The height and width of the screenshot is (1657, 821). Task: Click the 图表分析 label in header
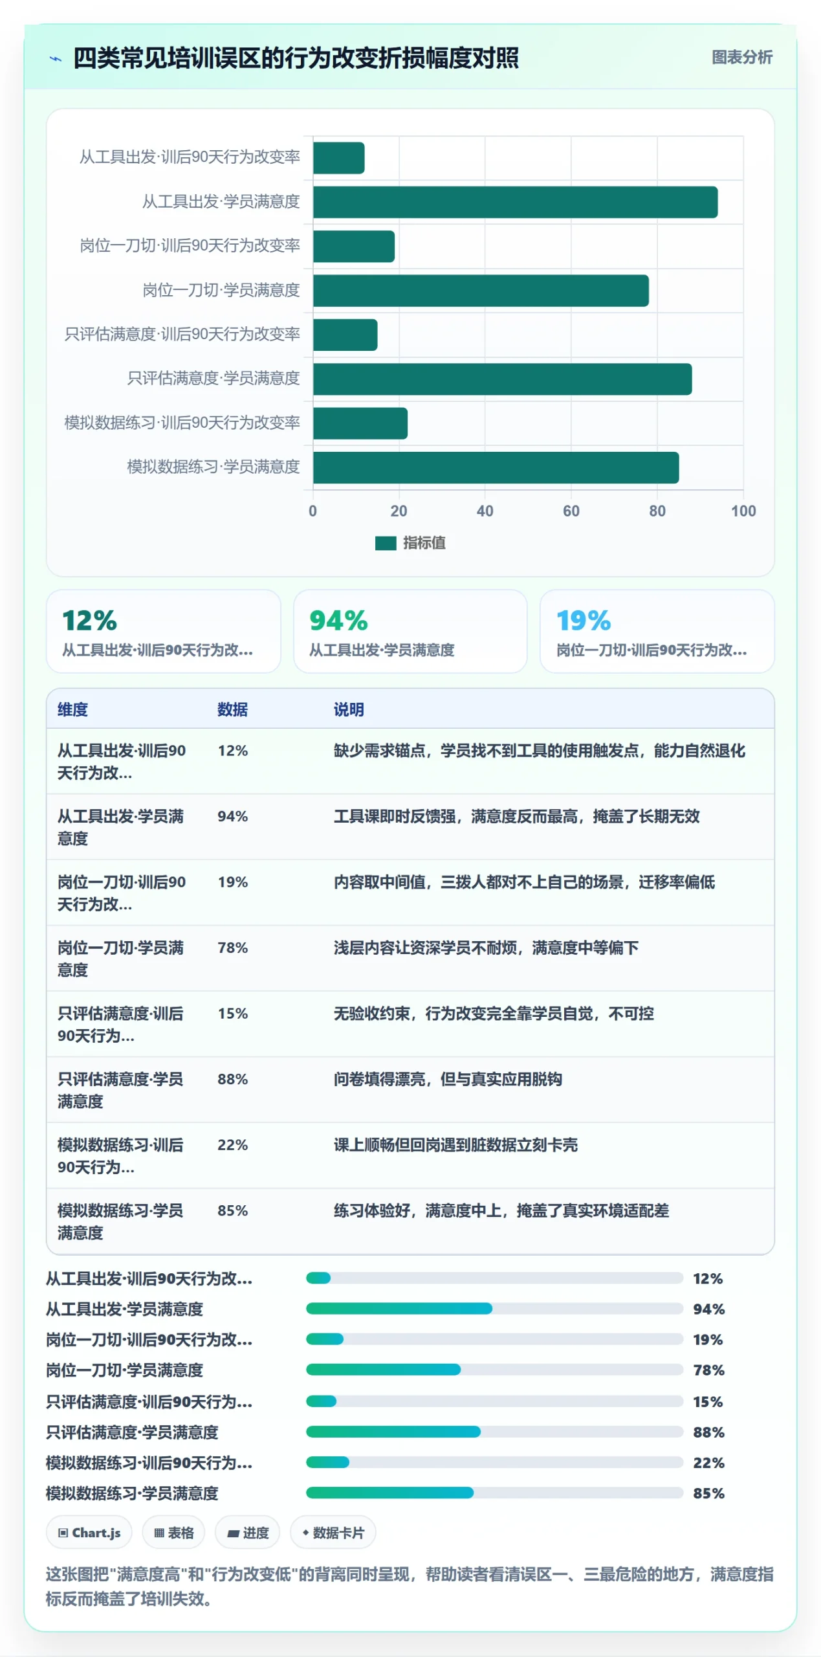point(741,58)
